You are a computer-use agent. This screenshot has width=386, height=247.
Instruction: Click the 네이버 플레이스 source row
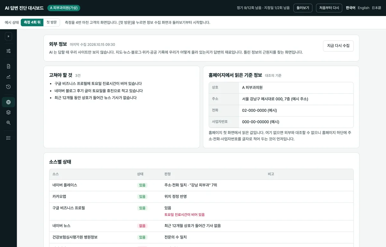[201, 185]
